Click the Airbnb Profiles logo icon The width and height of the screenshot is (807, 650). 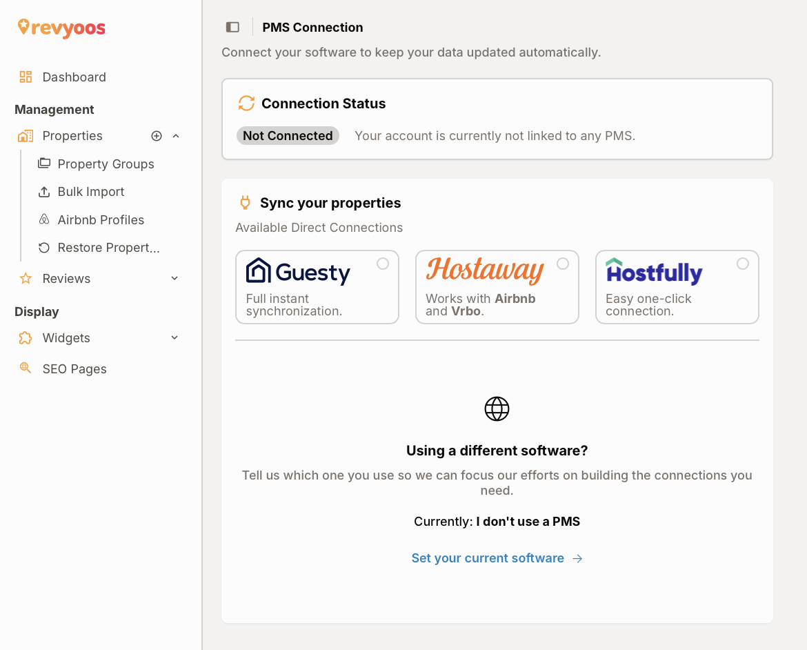click(44, 219)
